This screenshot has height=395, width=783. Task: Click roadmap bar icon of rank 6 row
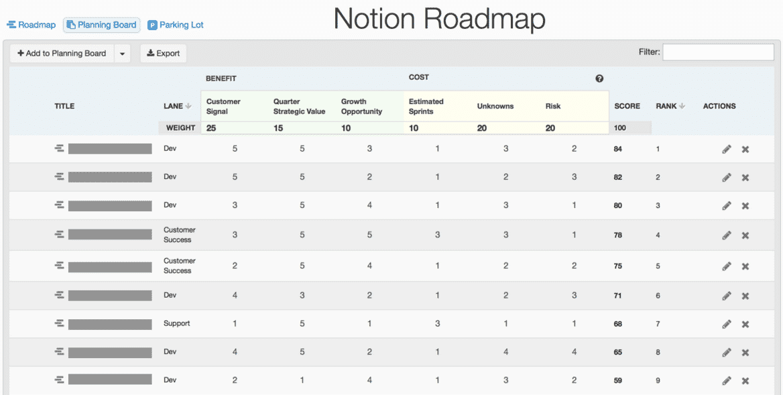(60, 295)
